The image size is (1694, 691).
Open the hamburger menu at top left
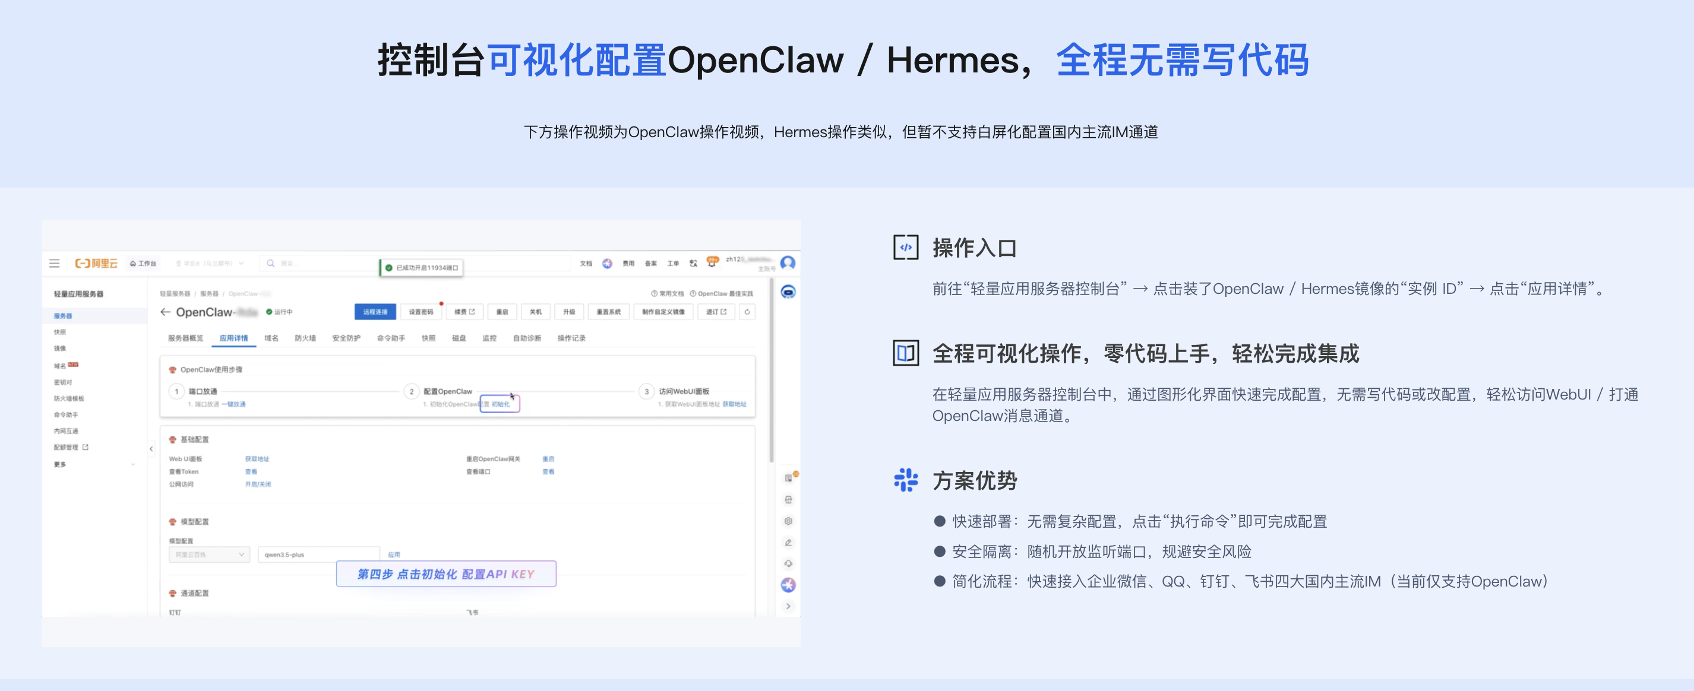(55, 262)
